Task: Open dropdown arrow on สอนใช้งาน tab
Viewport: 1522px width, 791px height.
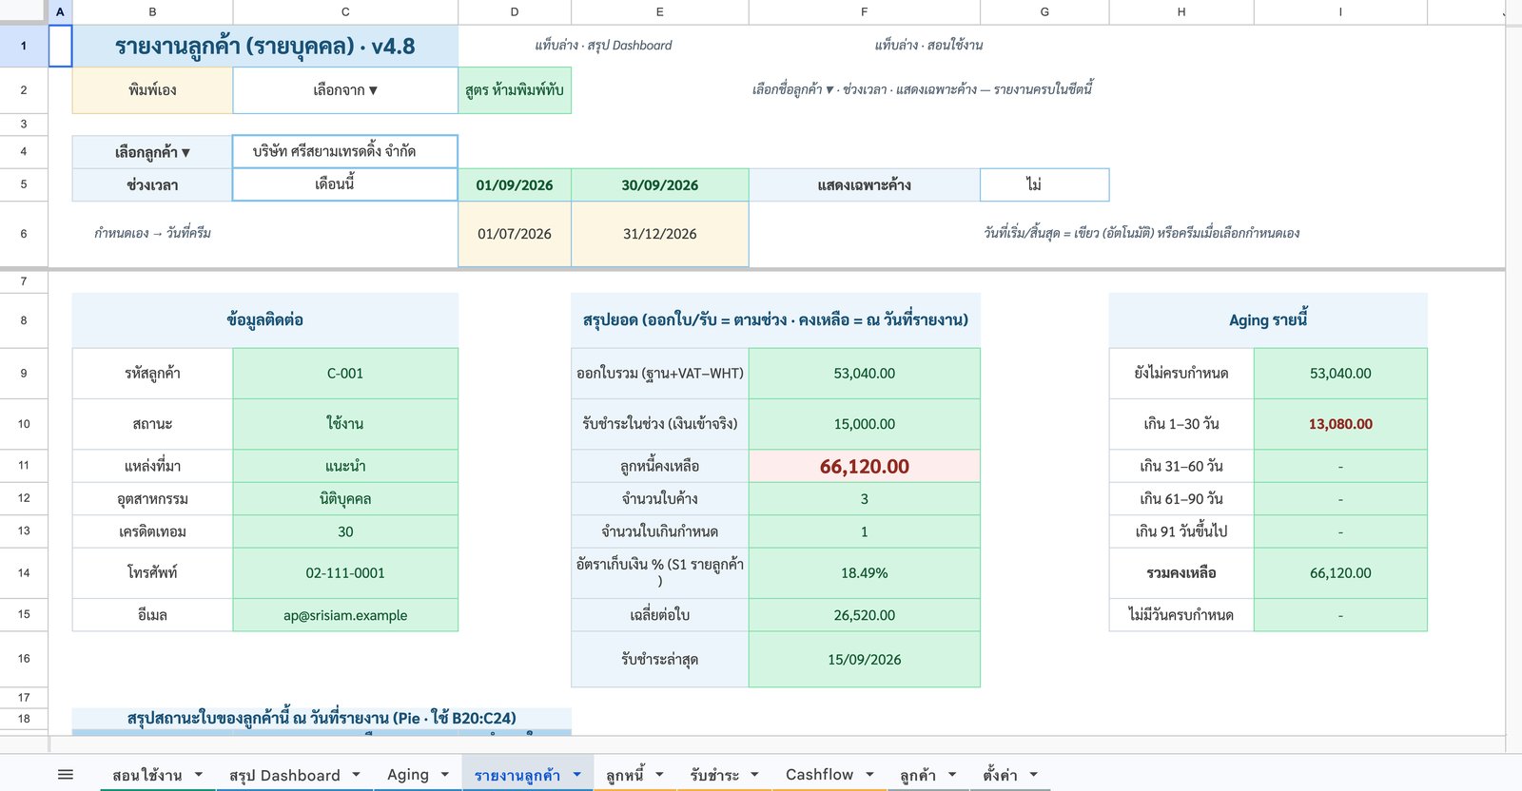Action: 199,775
